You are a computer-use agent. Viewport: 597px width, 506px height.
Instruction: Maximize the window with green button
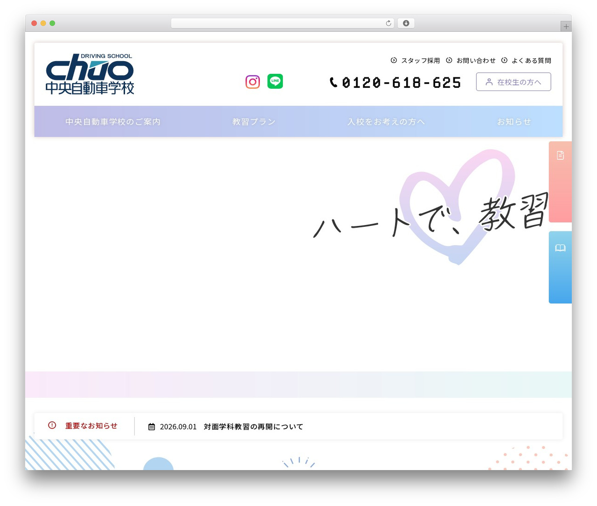(x=52, y=23)
